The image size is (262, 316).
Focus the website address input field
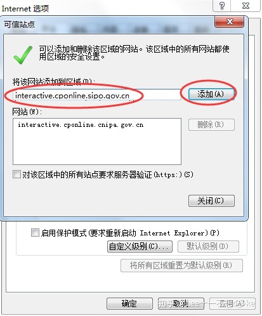(x=97, y=95)
